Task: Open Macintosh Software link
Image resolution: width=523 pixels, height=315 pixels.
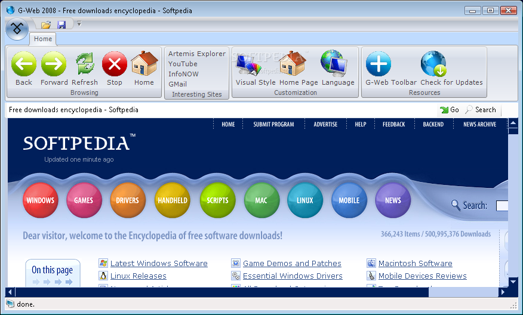Action: (416, 263)
